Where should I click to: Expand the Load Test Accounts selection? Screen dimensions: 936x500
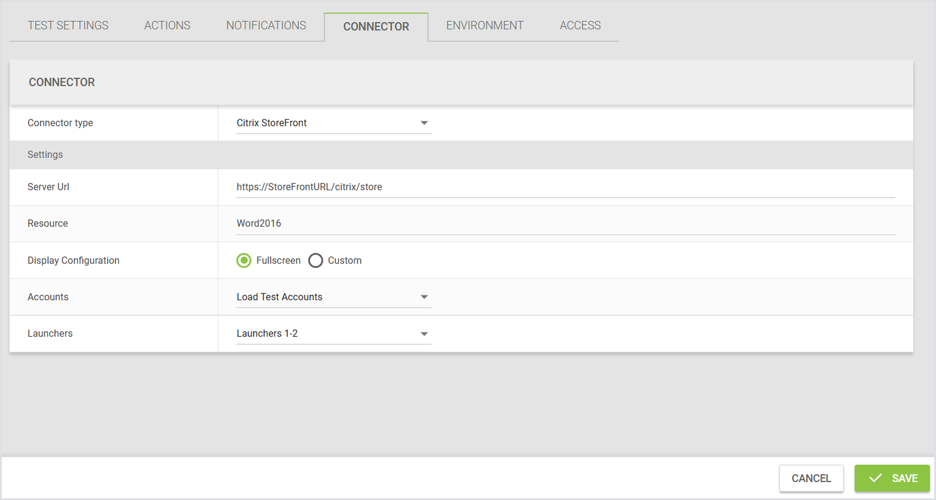pyautogui.click(x=323, y=297)
